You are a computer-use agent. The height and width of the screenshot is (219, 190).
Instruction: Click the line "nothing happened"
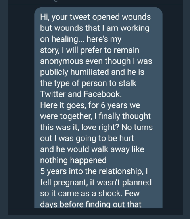click(x=73, y=160)
